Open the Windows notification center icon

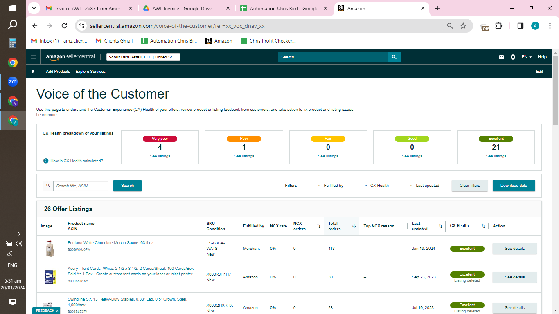13,302
